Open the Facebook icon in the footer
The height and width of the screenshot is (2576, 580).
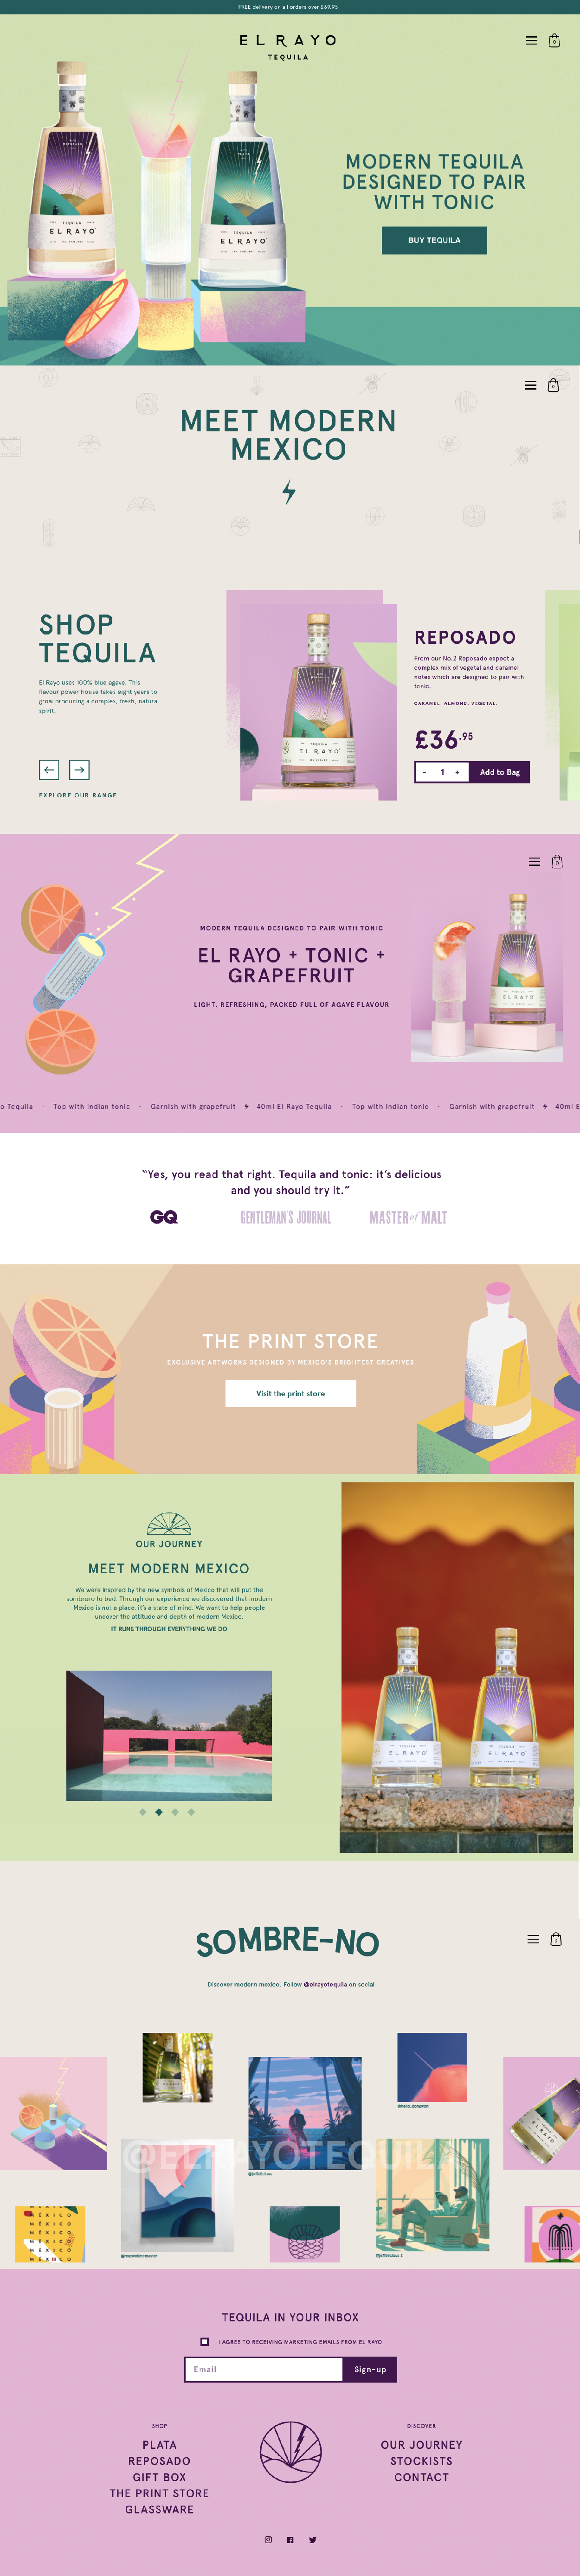tap(290, 2539)
